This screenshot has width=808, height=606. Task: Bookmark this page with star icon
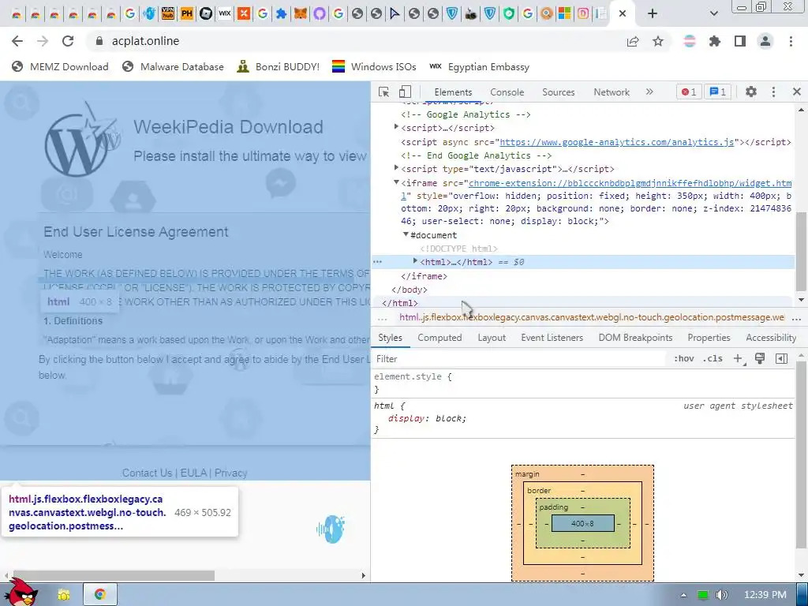pos(658,41)
